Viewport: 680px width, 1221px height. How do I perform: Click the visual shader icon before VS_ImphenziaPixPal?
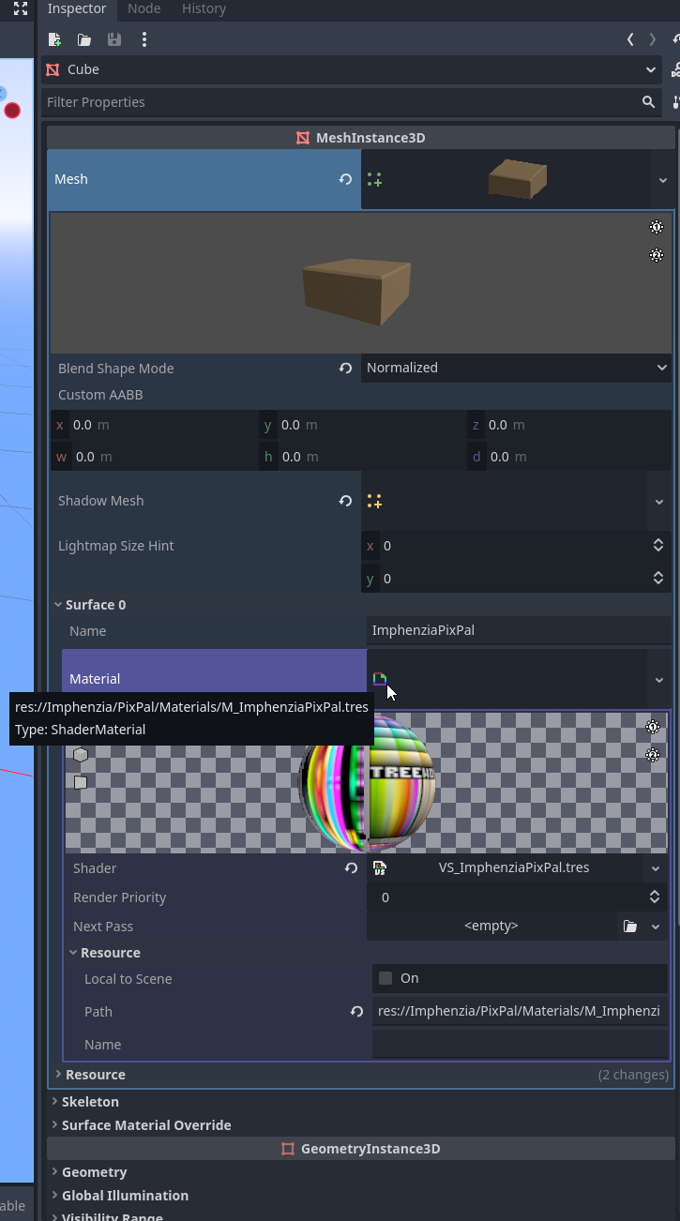click(379, 868)
